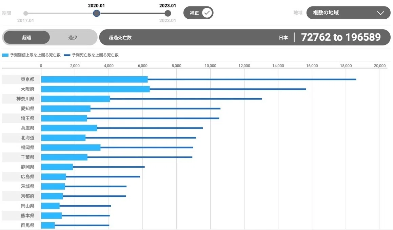Screen dimensions: 393x230
Task: Click the 2023.01 end slider handle
Action: tap(168, 13)
